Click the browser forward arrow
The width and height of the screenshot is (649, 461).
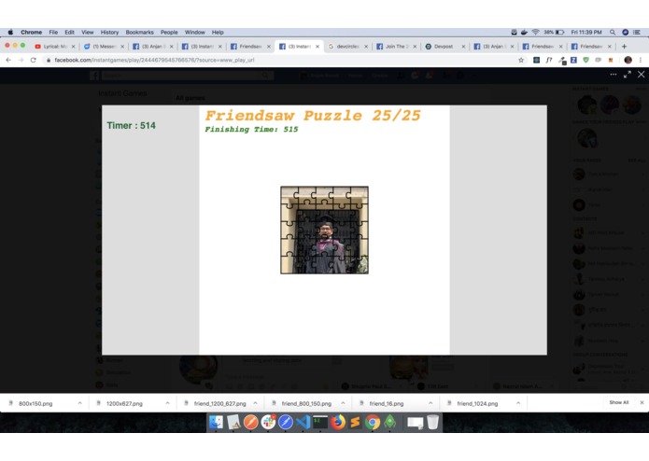pyautogui.click(x=21, y=60)
